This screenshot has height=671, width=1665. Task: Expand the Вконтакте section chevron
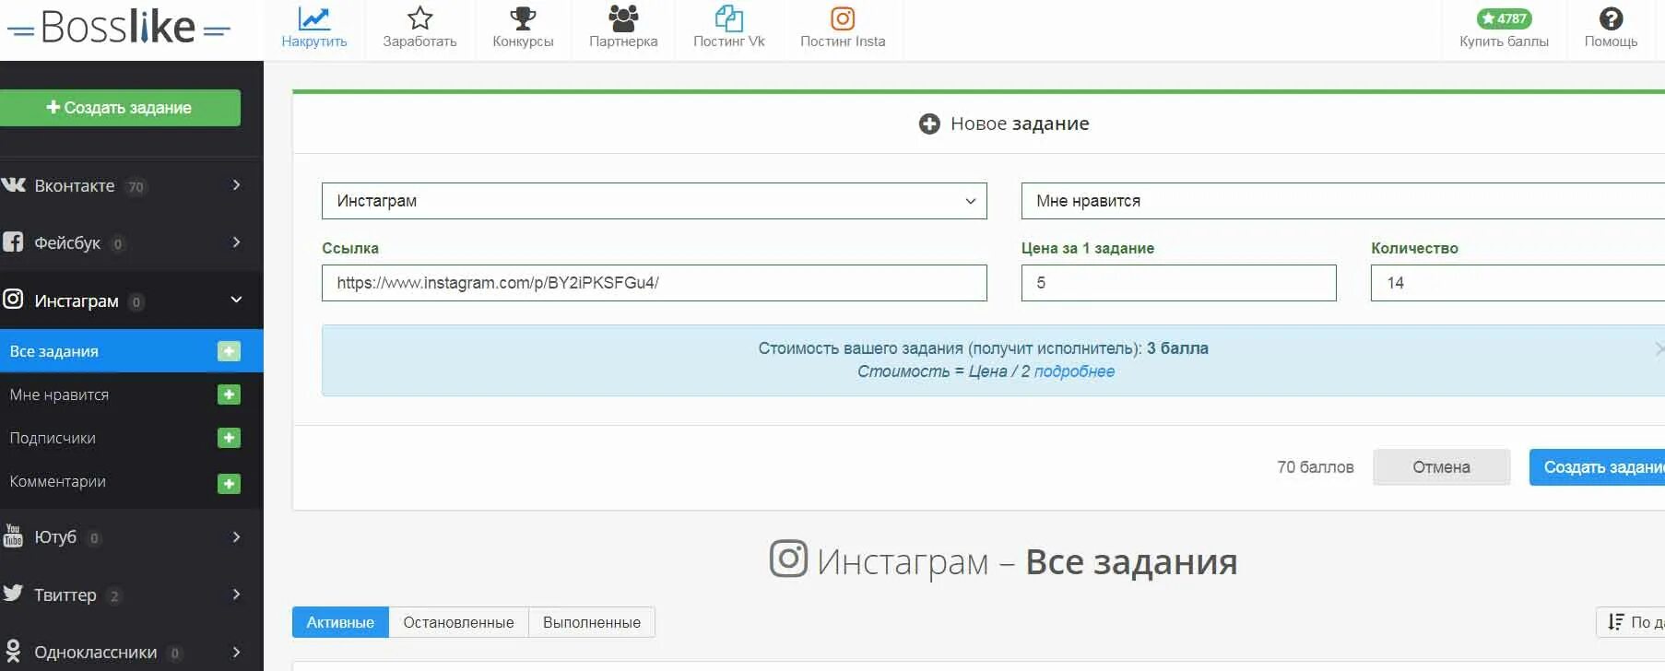click(236, 185)
